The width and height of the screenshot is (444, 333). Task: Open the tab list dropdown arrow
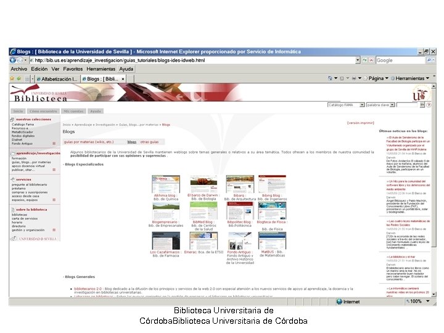click(33, 79)
